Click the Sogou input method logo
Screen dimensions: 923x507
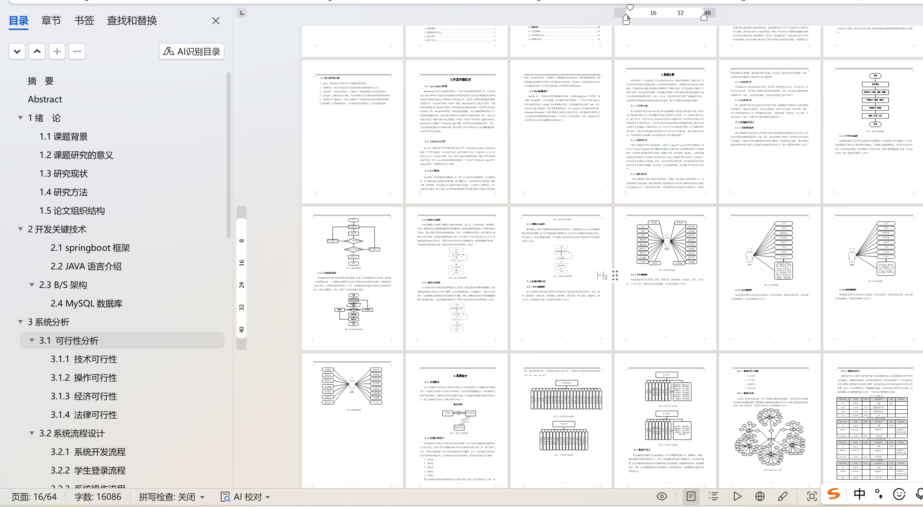(833, 495)
